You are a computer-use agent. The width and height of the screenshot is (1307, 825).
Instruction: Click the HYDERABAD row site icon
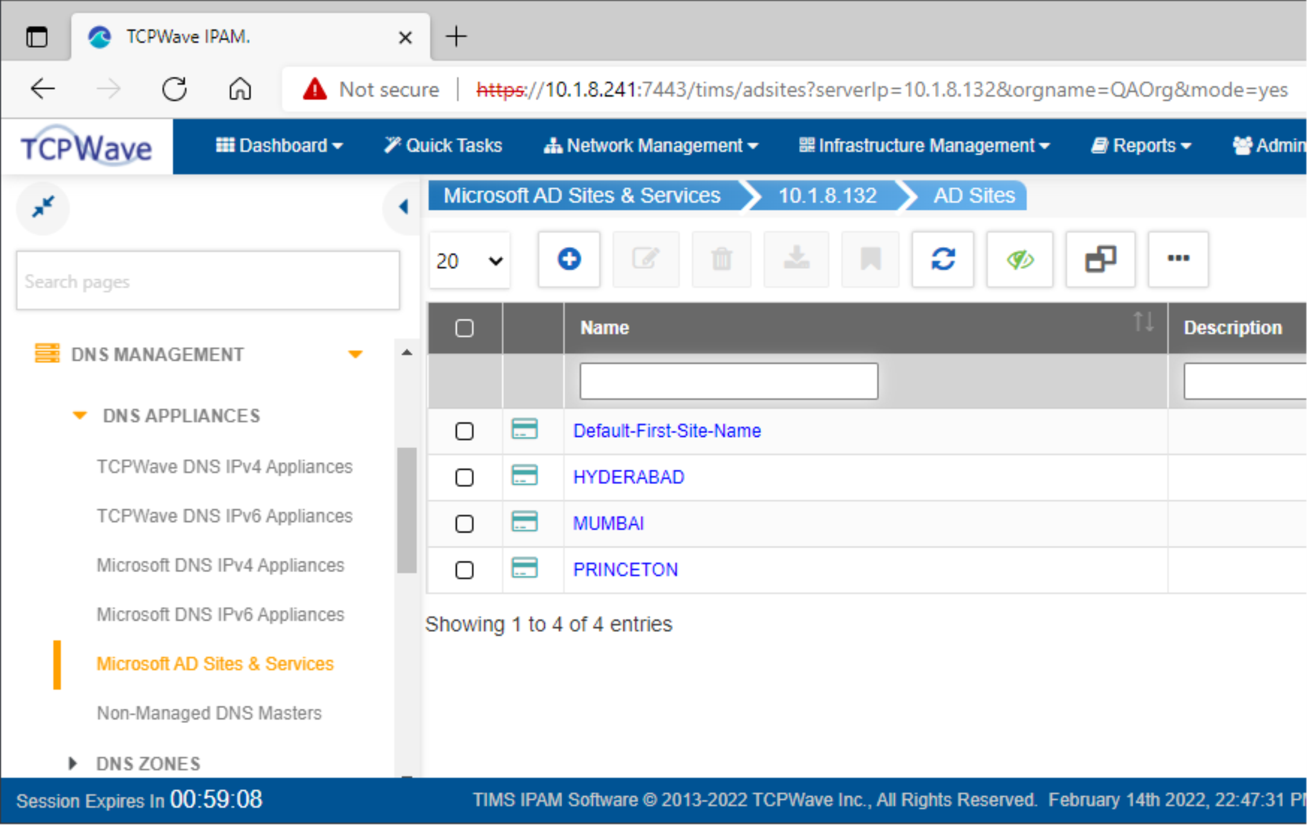(x=524, y=476)
